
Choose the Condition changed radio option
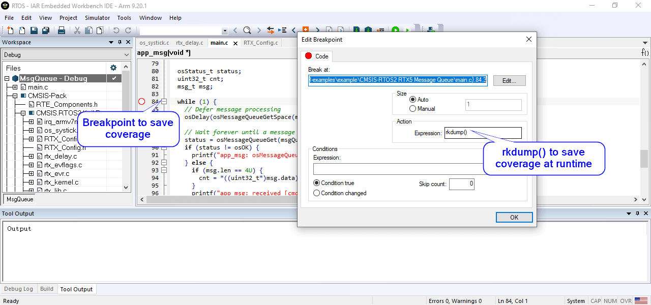click(316, 193)
